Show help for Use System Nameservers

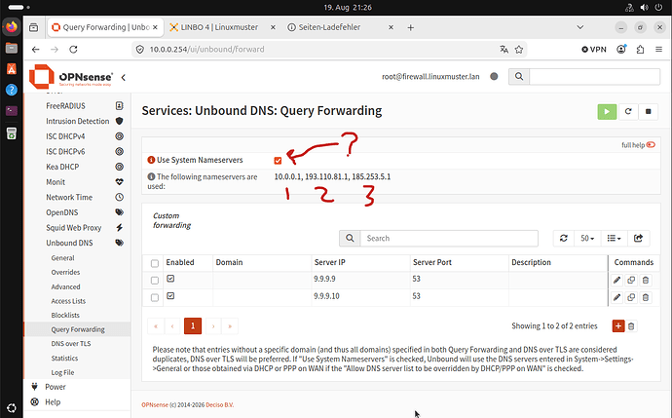coord(151,160)
